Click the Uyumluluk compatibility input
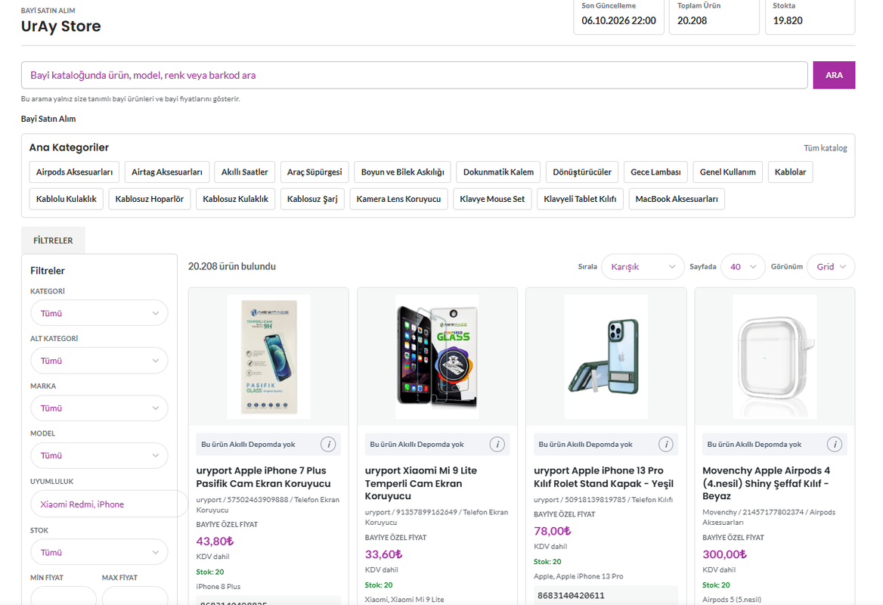Image resolution: width=883 pixels, height=605 pixels. pos(109,504)
